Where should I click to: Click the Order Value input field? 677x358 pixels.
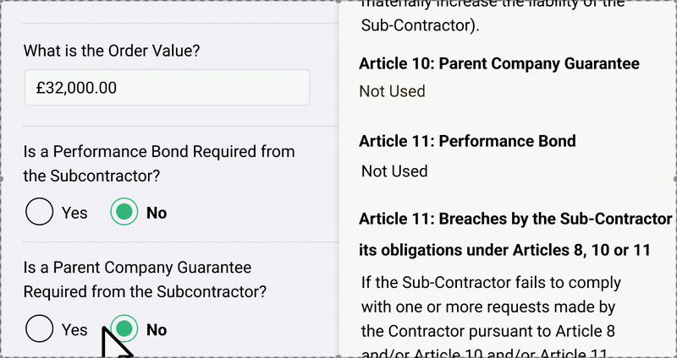point(166,88)
